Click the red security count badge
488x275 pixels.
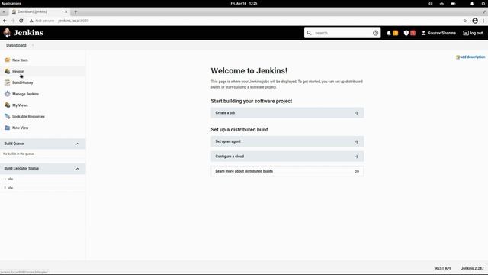tap(413, 33)
